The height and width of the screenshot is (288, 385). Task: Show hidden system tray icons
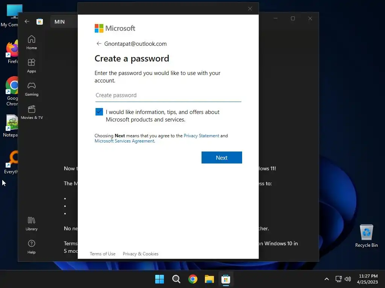pyautogui.click(x=327, y=279)
